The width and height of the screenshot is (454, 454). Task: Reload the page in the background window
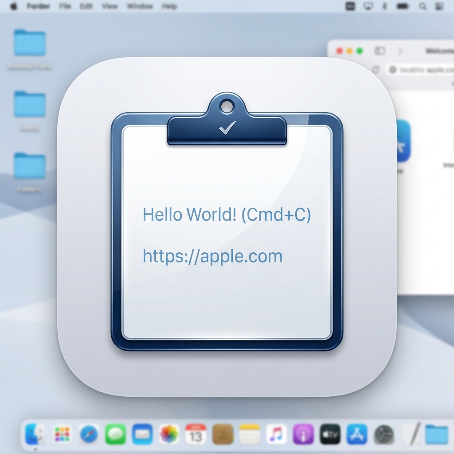pos(376,70)
